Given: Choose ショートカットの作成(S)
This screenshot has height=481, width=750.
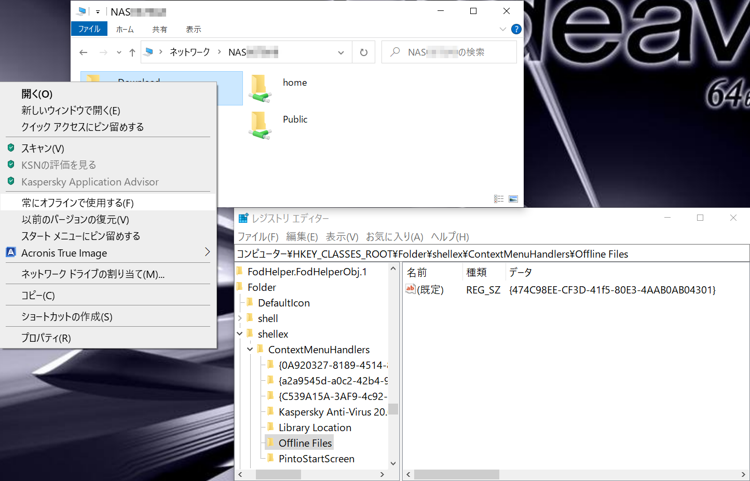Looking at the screenshot, I should point(108,317).
